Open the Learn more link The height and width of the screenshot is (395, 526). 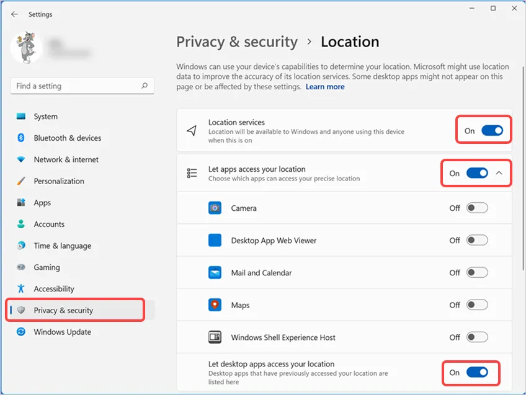pyautogui.click(x=325, y=86)
